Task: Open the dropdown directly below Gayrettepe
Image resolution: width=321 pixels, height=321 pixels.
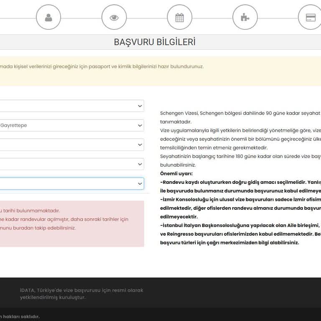Action: click(x=71, y=145)
